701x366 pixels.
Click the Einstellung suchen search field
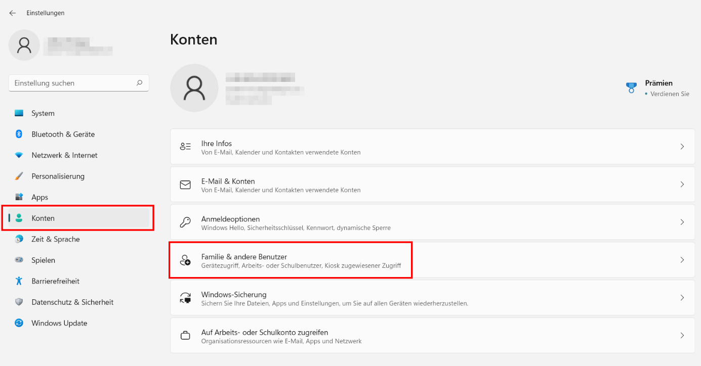point(79,83)
